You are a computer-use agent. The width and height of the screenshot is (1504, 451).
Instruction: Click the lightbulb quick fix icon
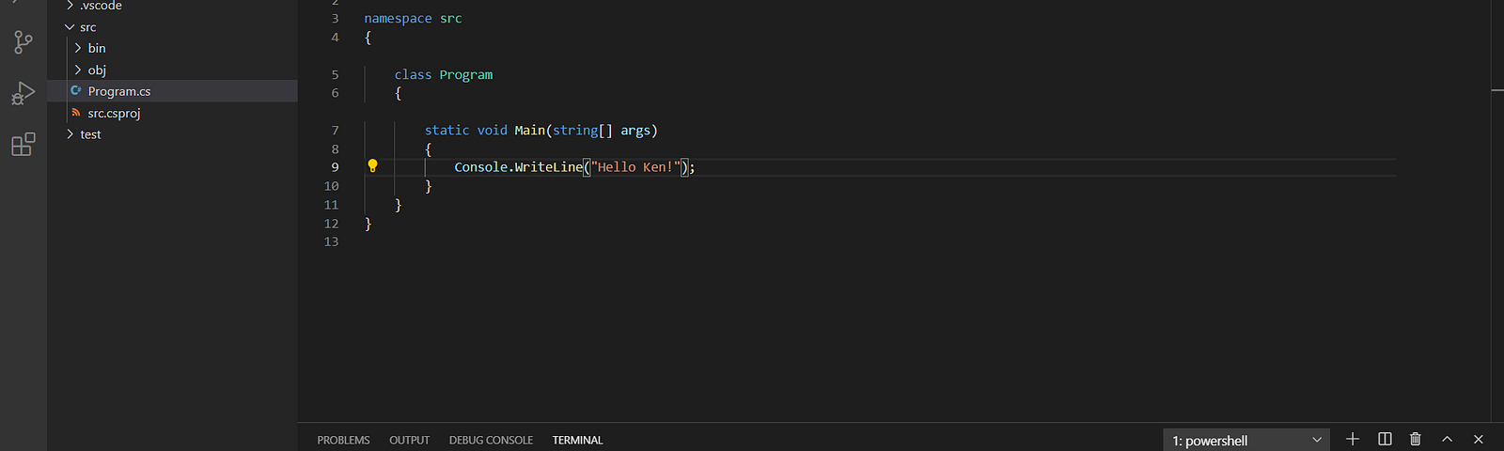click(372, 166)
